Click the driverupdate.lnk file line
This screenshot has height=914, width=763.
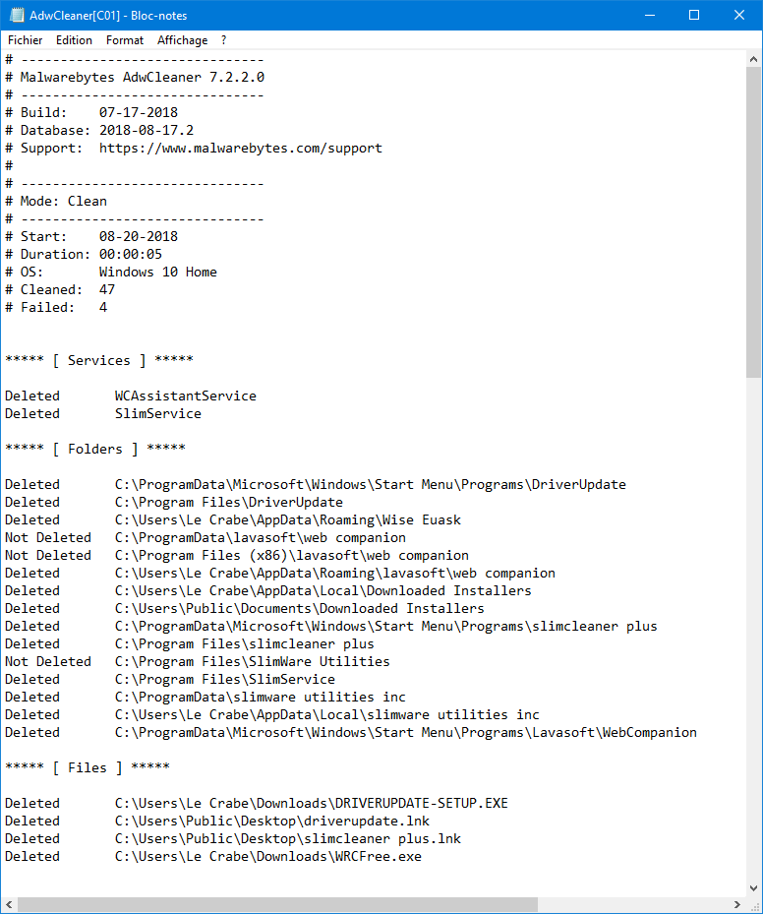coord(272,821)
